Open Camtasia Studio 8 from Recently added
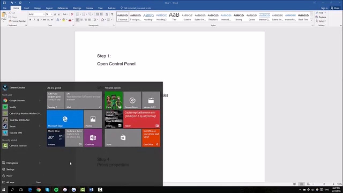The height and width of the screenshot is (193, 343). tap(21, 146)
